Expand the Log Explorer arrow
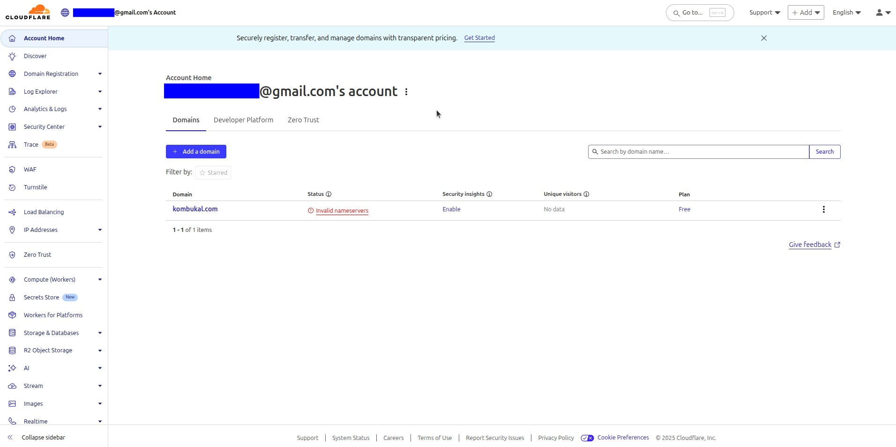 [x=100, y=92]
